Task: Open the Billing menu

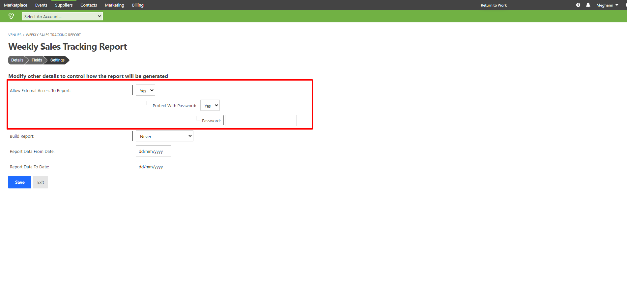Action: [138, 5]
